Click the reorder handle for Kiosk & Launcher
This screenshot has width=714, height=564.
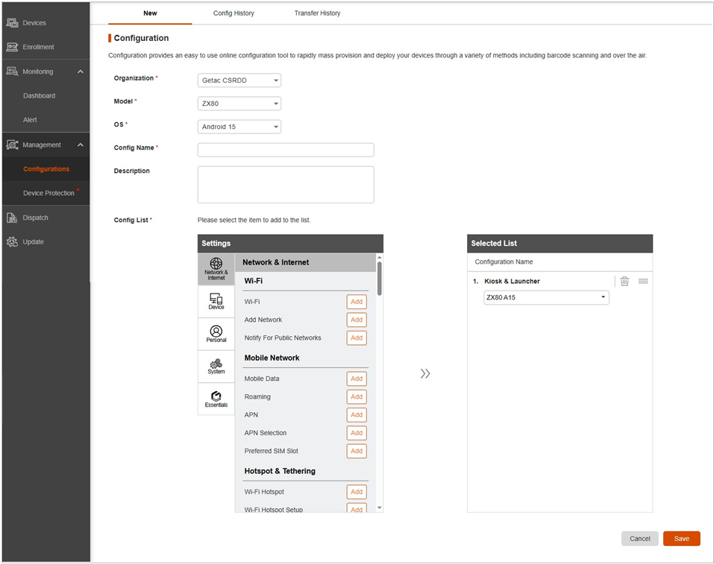(643, 281)
